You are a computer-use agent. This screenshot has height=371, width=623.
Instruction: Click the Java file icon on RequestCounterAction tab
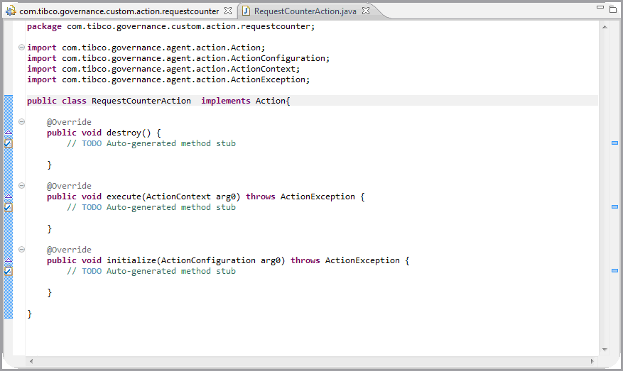point(247,11)
